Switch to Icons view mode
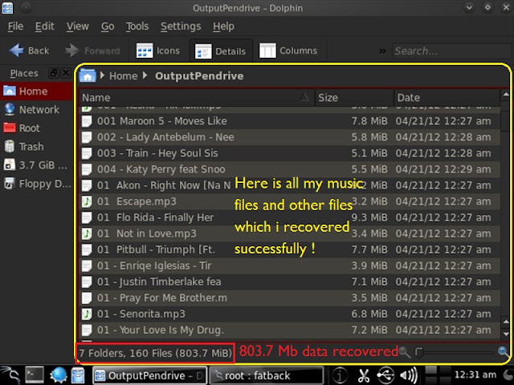This screenshot has width=514, height=385. (158, 51)
